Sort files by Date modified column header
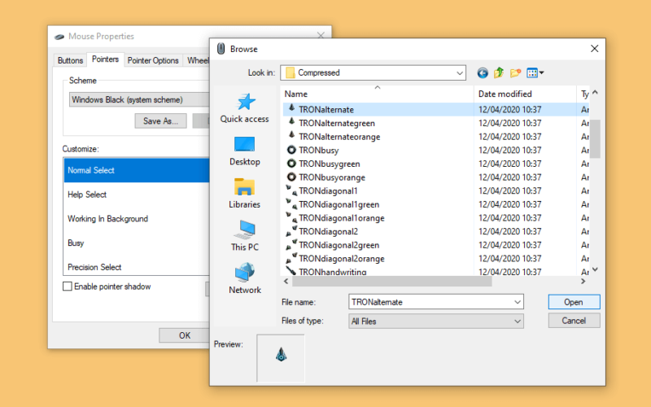This screenshot has height=407, width=651. (x=525, y=94)
